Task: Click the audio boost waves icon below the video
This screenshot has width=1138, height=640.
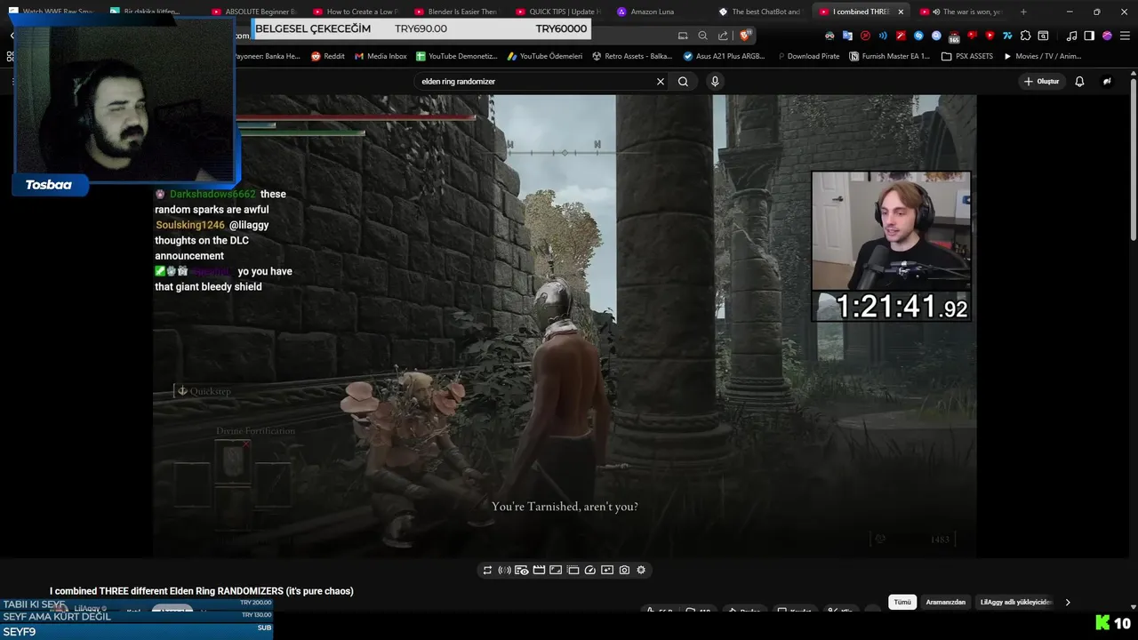Action: [504, 570]
